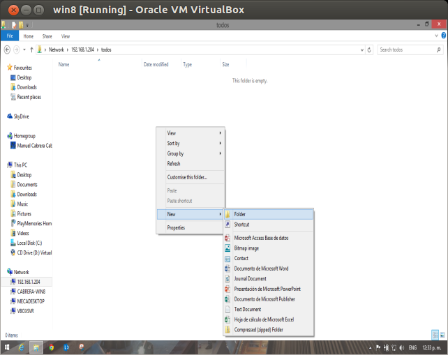Create a new Journal Document
The width and height of the screenshot is (448, 355).
[x=269, y=279]
